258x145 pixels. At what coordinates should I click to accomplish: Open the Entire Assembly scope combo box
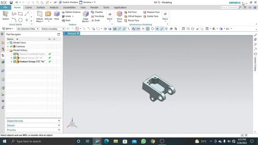(x=53, y=29)
